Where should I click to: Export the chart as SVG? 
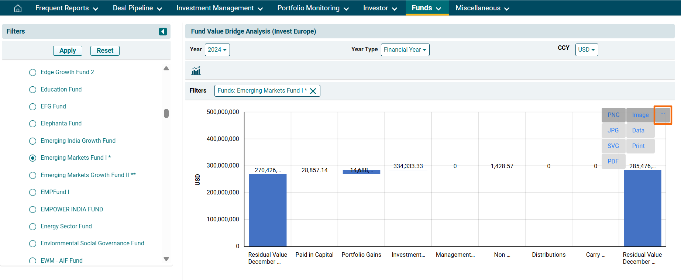pyautogui.click(x=613, y=146)
